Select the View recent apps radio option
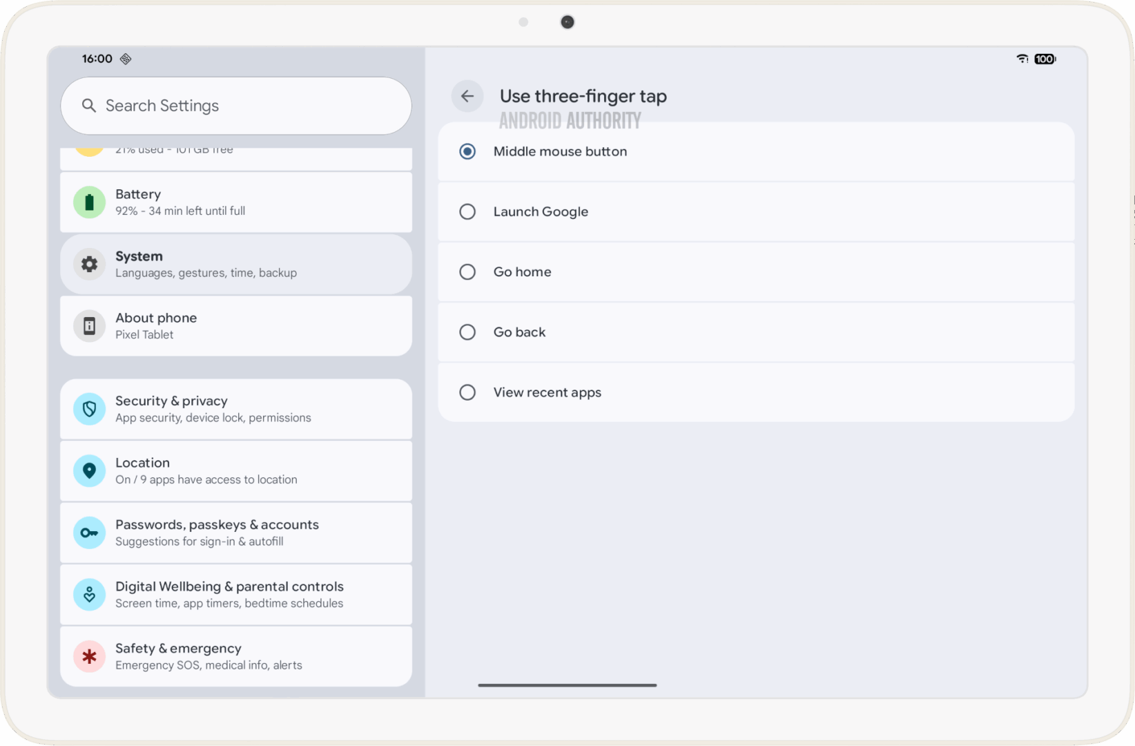The image size is (1135, 746). pyautogui.click(x=467, y=392)
